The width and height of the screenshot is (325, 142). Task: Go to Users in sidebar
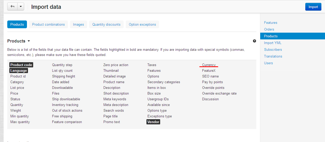tap(269, 63)
